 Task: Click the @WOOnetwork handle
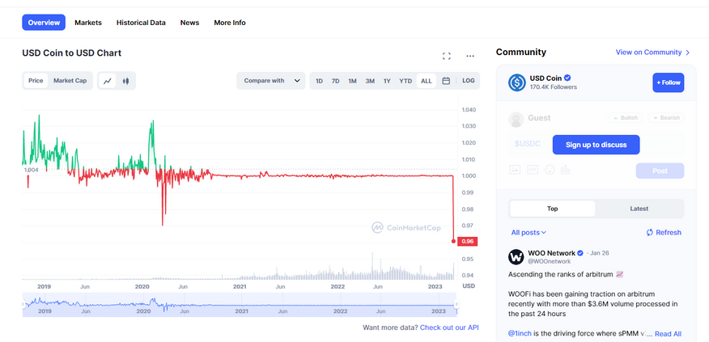pos(549,262)
